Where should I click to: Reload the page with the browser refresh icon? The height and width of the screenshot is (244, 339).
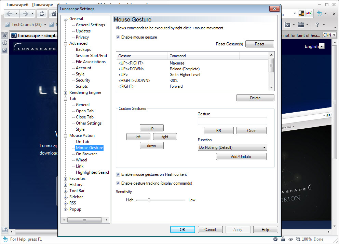tap(42, 14)
